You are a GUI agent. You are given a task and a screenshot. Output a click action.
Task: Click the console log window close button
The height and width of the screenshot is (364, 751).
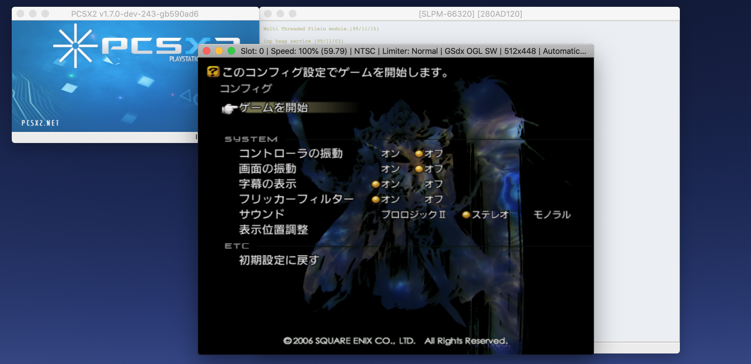(x=268, y=14)
